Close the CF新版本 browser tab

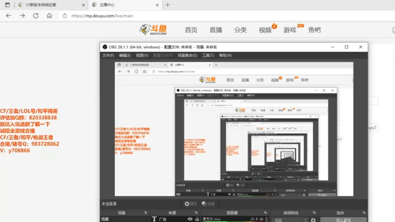pyautogui.click(x=83, y=5)
